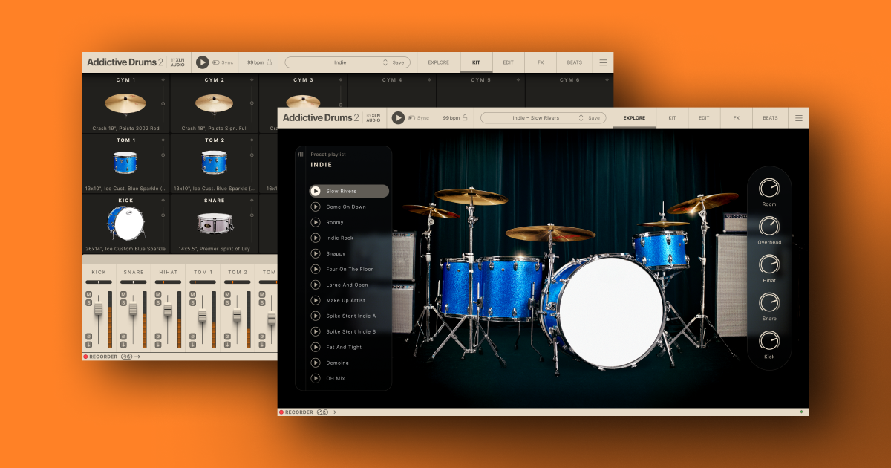Click the tempo lock icon beside 99 bpm in front window
The height and width of the screenshot is (468, 891).
coord(465,118)
